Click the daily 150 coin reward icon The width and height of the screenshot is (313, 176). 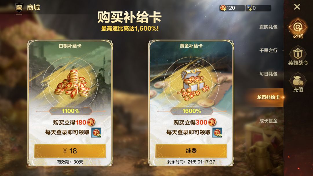coord(217,133)
